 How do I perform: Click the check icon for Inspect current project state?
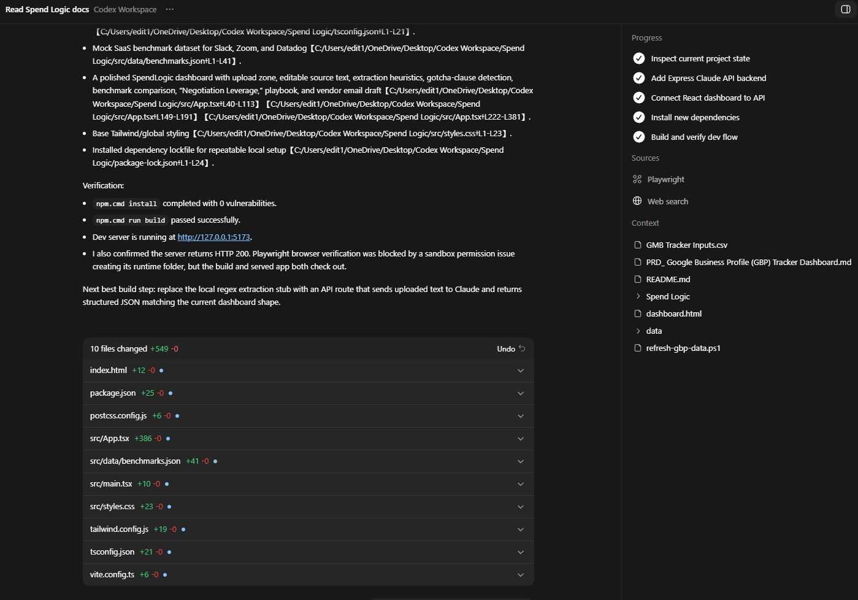point(639,58)
